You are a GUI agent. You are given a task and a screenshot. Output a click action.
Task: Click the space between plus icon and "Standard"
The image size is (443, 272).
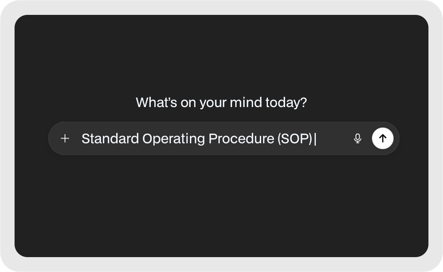click(76, 138)
